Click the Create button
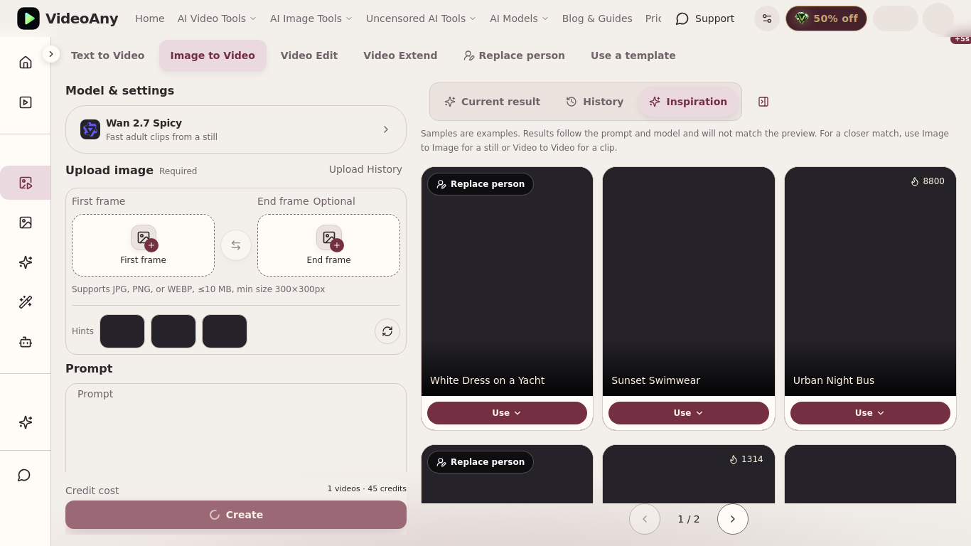The image size is (971, 546). [236, 515]
